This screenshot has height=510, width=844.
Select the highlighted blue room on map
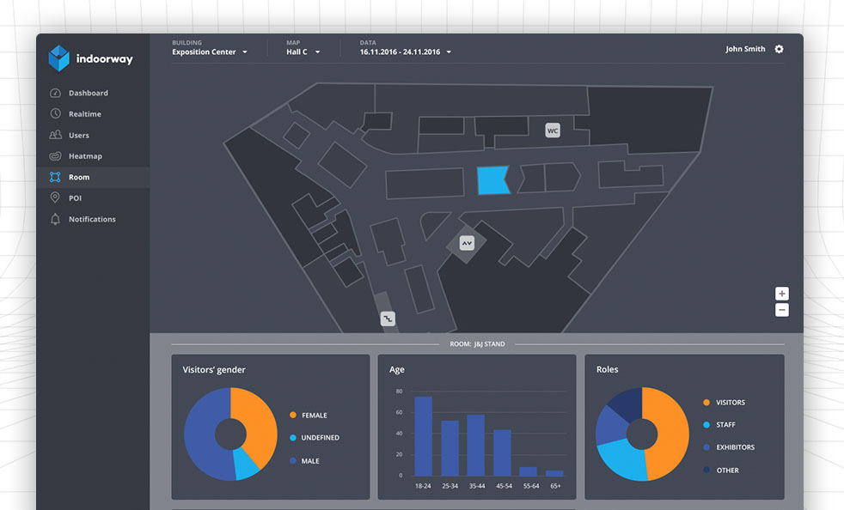coord(493,180)
